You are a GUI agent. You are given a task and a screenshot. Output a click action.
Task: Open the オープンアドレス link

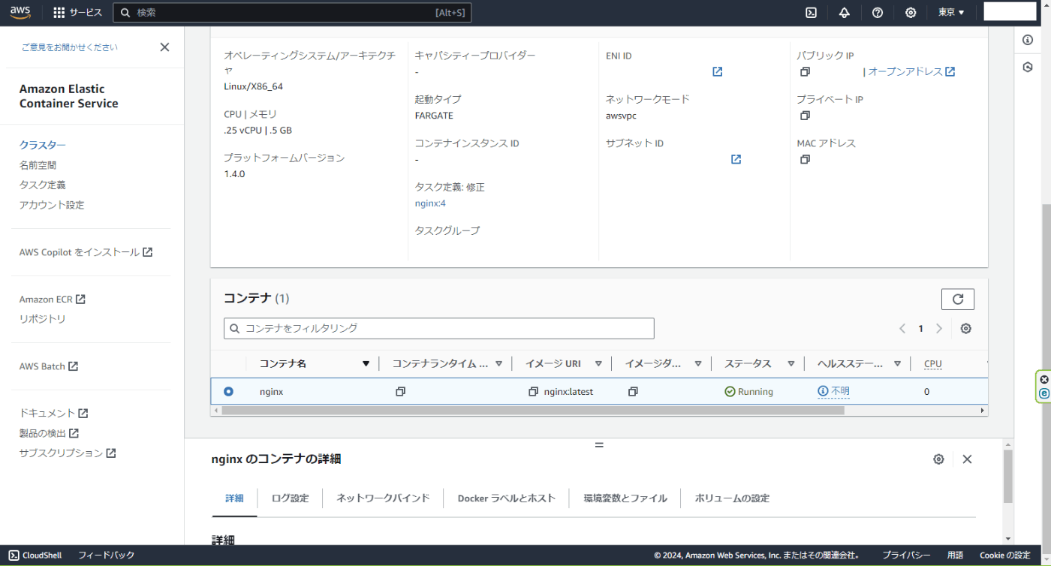(911, 72)
